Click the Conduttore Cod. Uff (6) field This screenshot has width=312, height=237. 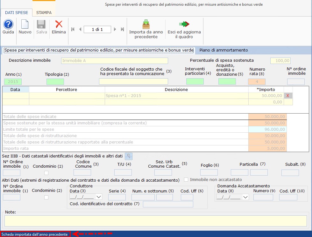click(x=187, y=197)
